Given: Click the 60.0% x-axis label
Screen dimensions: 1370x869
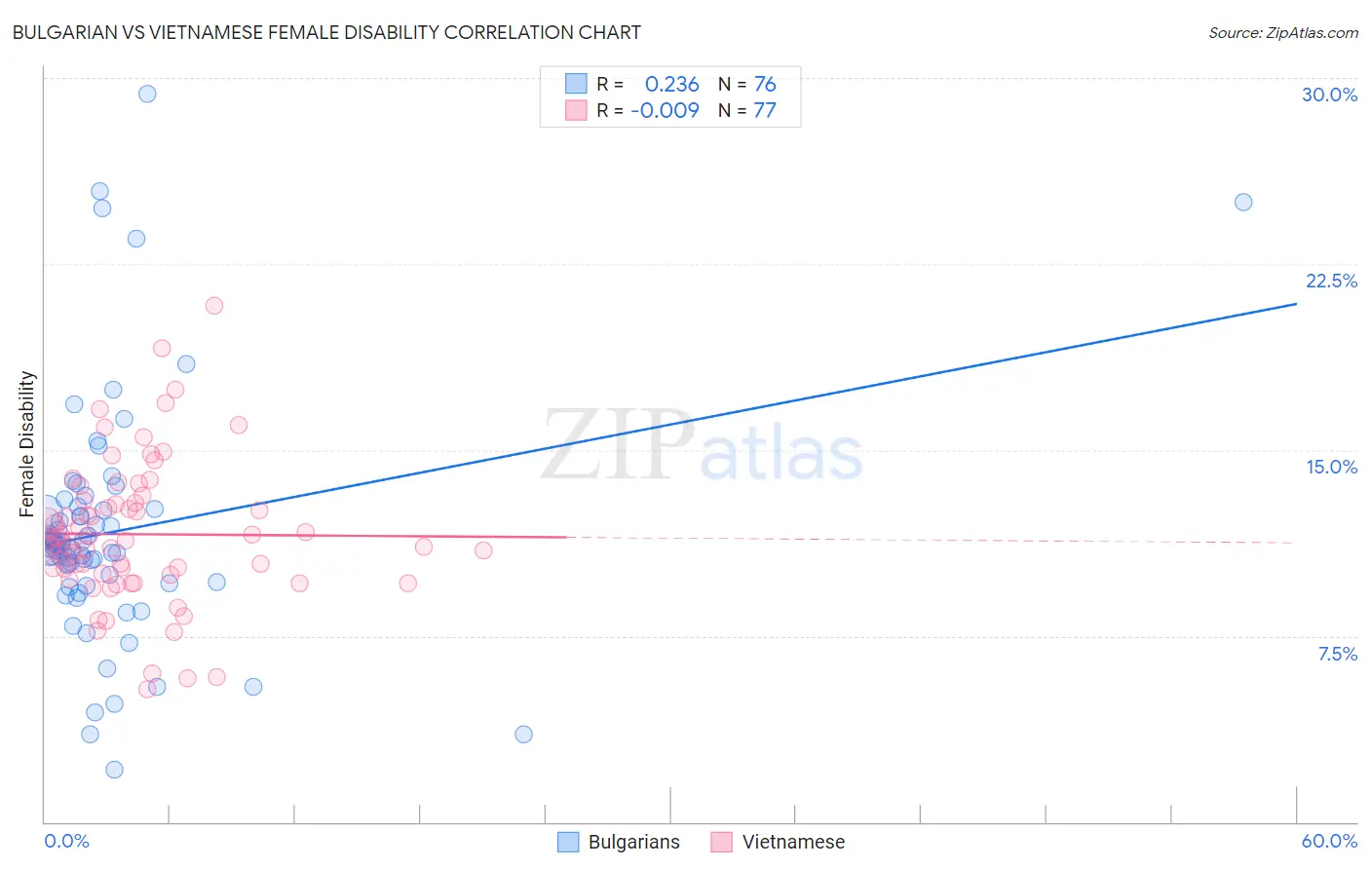Looking at the screenshot, I should click(1329, 841).
